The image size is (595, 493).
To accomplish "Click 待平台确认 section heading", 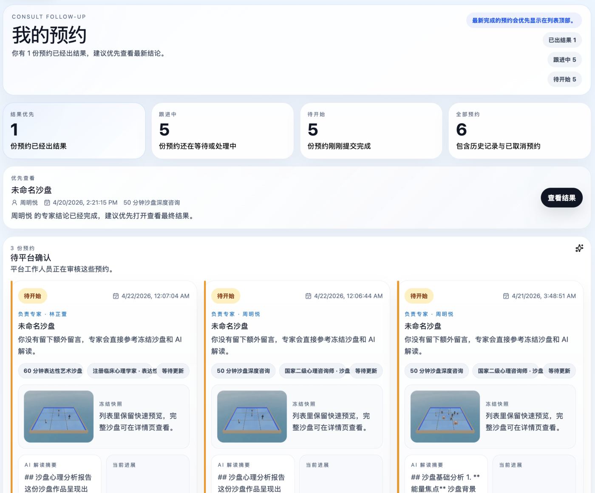I will (31, 258).
